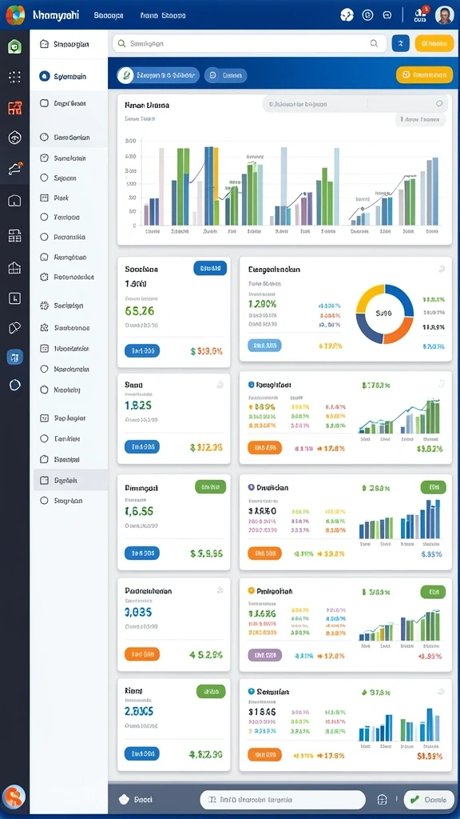
Task: Click the notification bell with red badge
Action: coord(421,14)
